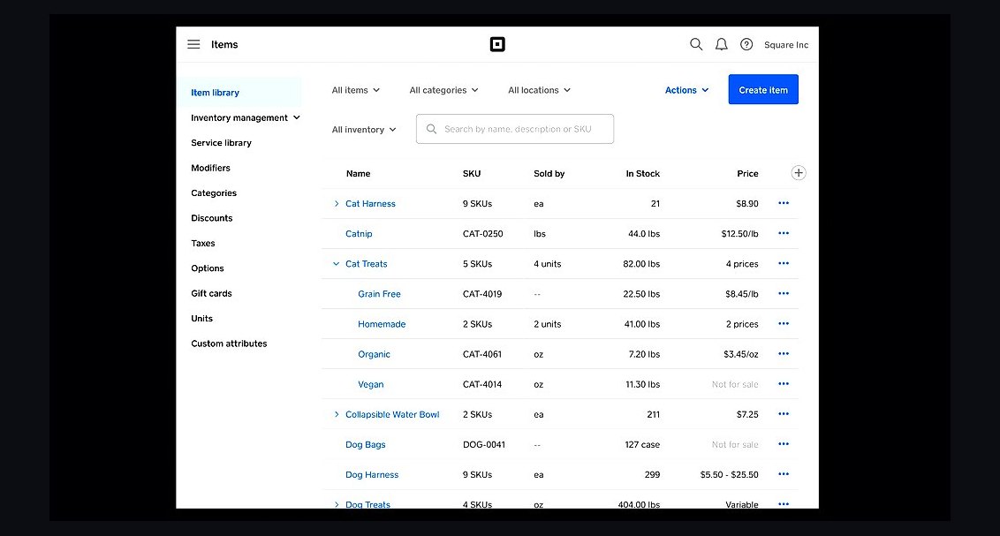
Task: Open more options for Dog Harness row
Action: 784,474
